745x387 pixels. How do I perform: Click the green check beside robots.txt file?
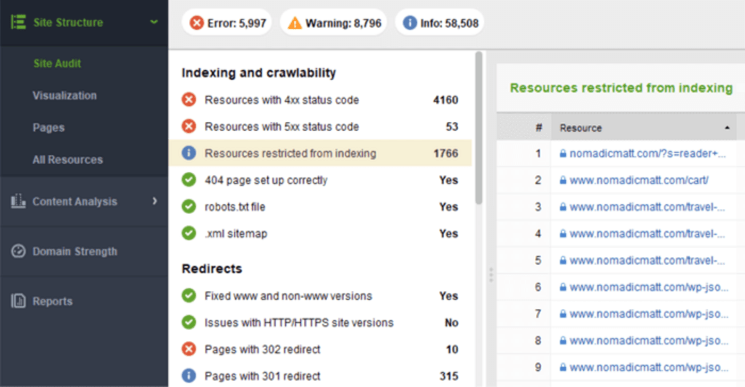pyautogui.click(x=189, y=207)
